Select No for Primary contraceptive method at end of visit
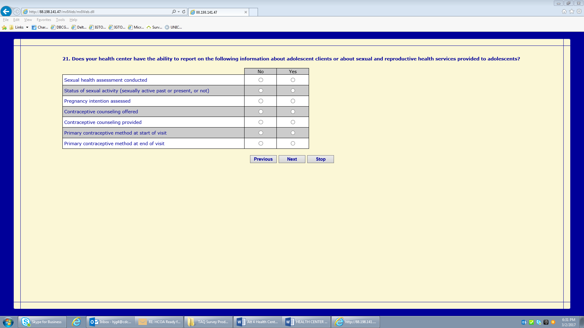The height and width of the screenshot is (328, 584). (261, 143)
